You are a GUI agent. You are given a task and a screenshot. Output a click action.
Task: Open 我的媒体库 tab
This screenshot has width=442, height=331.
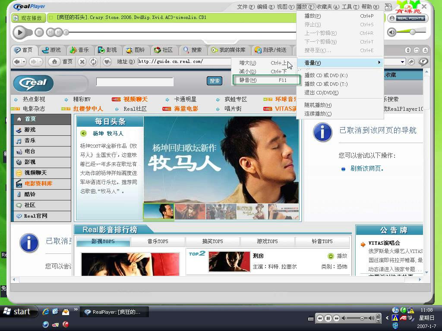tap(228, 50)
